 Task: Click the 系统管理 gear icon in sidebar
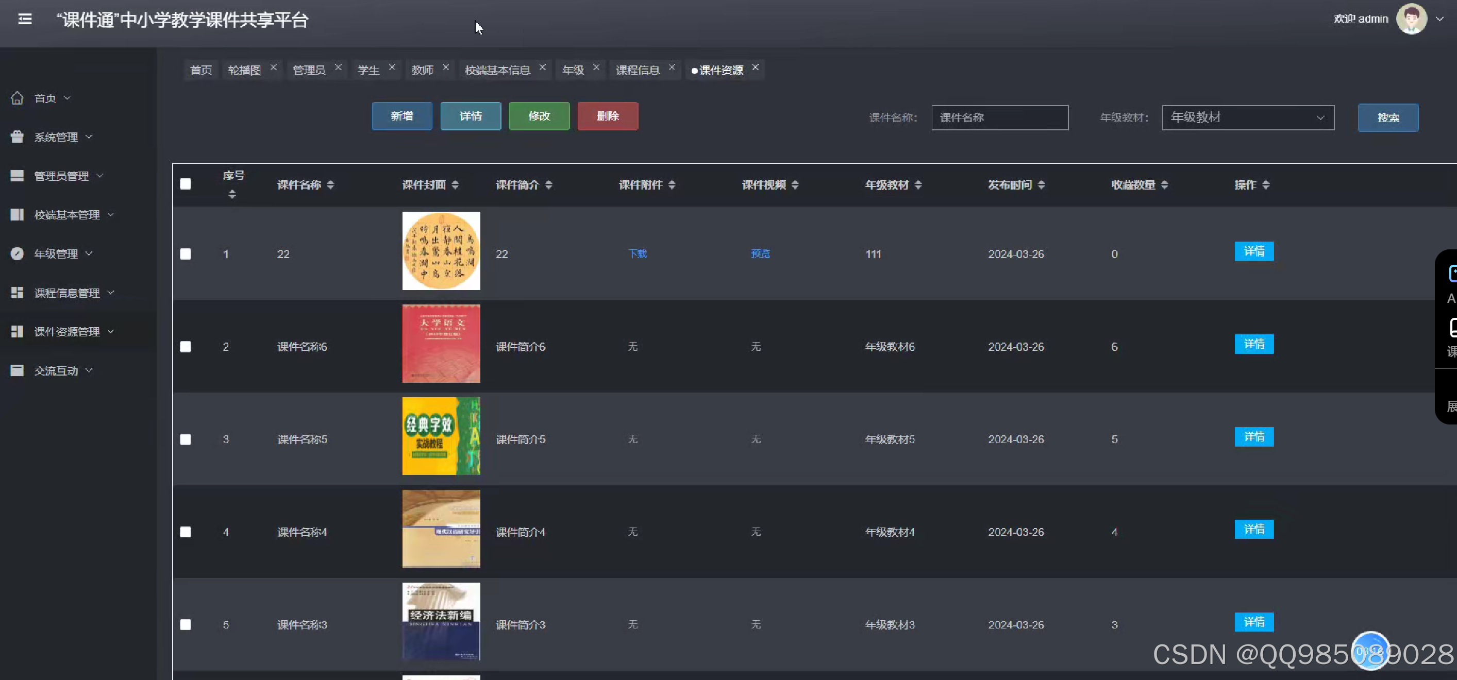pos(17,136)
